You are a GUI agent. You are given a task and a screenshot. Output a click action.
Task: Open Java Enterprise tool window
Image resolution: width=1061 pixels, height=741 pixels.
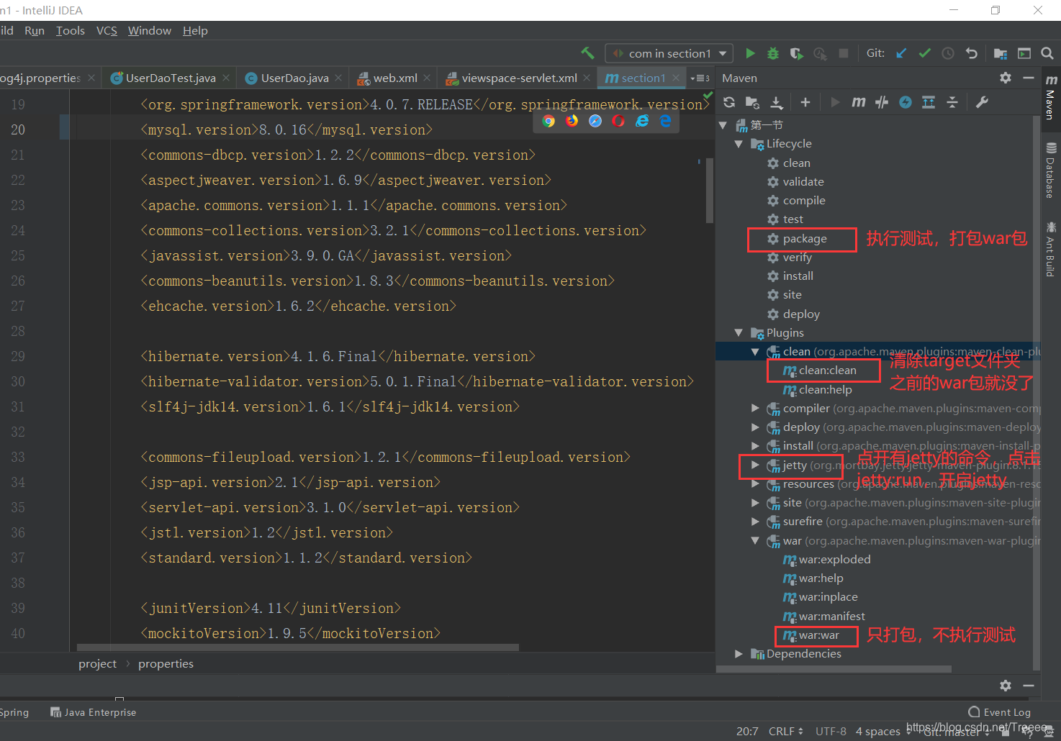93,712
